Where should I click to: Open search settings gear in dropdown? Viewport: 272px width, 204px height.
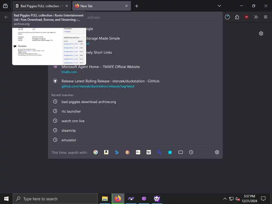217,152
